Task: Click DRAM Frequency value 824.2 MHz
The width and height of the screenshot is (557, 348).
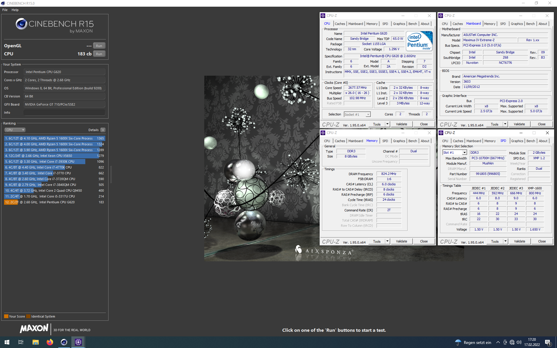Action: (389, 174)
